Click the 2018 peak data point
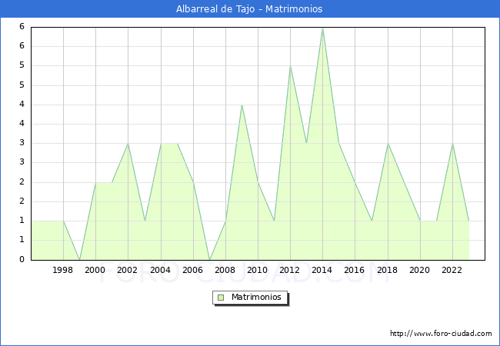 click(x=388, y=144)
